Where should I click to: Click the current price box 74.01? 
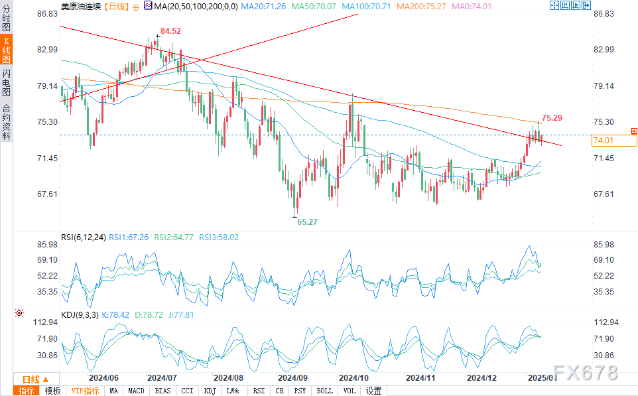click(614, 141)
